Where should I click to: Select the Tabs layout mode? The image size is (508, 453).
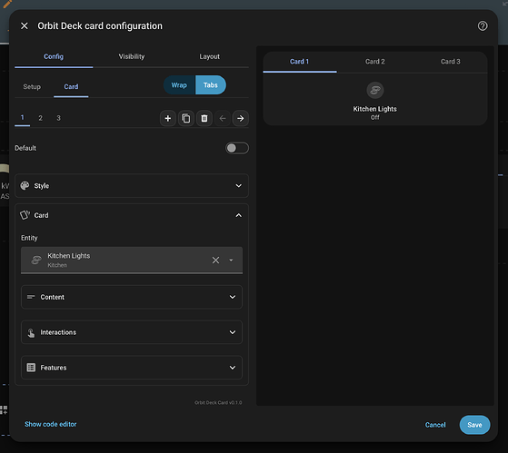pyautogui.click(x=211, y=85)
